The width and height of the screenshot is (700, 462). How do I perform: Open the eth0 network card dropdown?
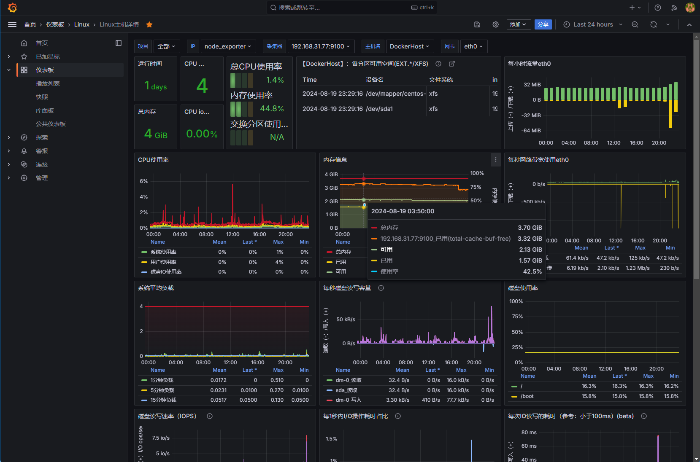click(474, 46)
